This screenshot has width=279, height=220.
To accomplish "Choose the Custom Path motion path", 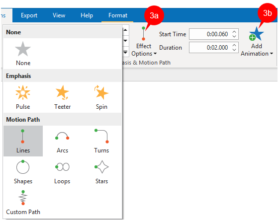I will 23,203.
